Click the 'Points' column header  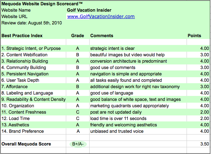click(194, 35)
